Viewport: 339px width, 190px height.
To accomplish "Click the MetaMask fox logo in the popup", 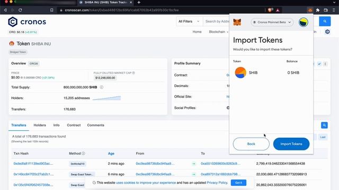I will (237, 22).
